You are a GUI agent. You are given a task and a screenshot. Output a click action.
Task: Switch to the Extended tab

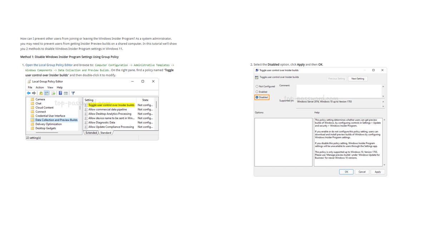91,133
